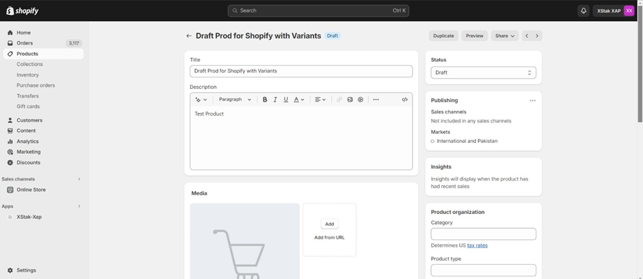Image resolution: width=643 pixels, height=279 pixels.
Task: Open the notifications bell
Action: [x=583, y=11]
